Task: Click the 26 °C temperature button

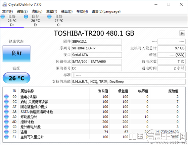Action: (x=16, y=78)
